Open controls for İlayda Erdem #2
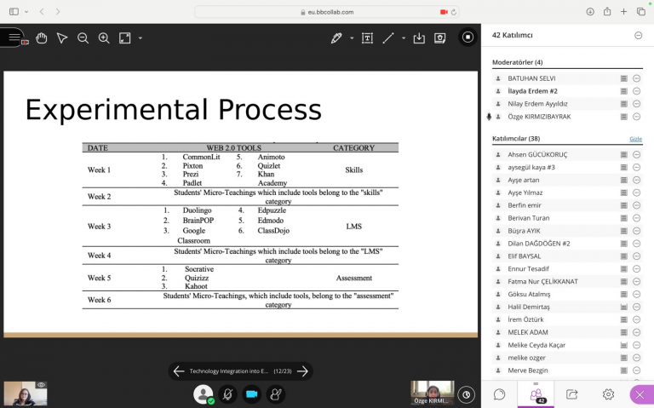 tap(636, 91)
